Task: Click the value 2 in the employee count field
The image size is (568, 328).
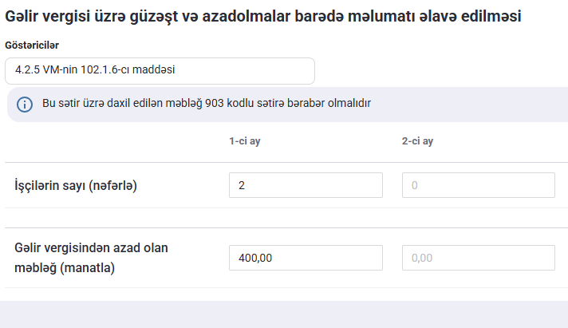Action: point(242,186)
